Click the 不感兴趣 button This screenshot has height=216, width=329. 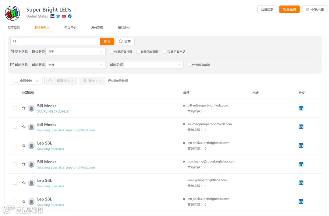pyautogui.click(x=315, y=9)
